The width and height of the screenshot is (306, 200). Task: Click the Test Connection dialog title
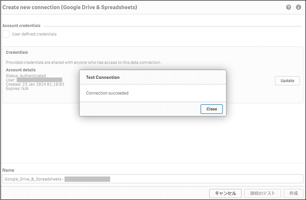coord(102,77)
